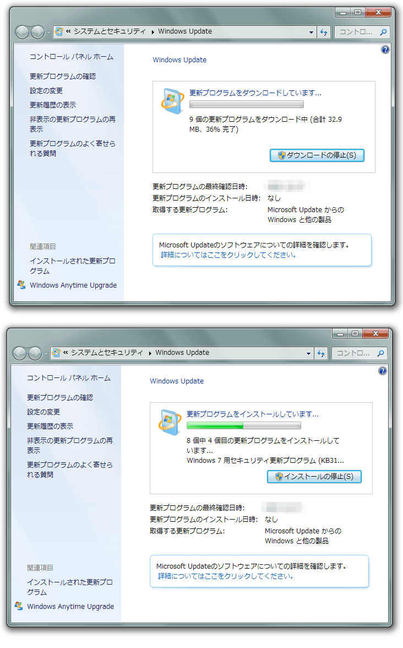
Task: Click the green install progress bar
Action: click(x=243, y=425)
